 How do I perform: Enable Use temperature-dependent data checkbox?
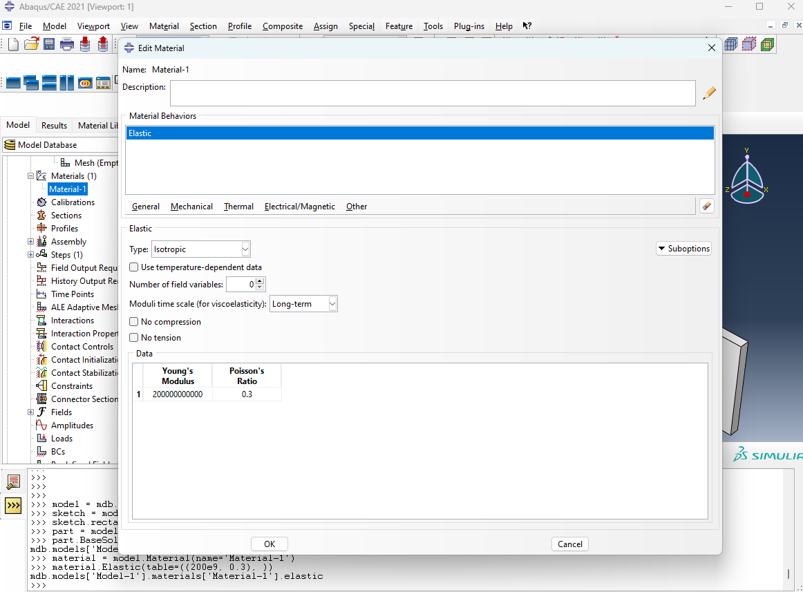pos(134,267)
